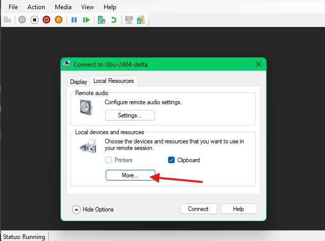Viewport: 325px width, 241px height.
Task: Pause the virtual machine
Action: pyautogui.click(x=74, y=20)
